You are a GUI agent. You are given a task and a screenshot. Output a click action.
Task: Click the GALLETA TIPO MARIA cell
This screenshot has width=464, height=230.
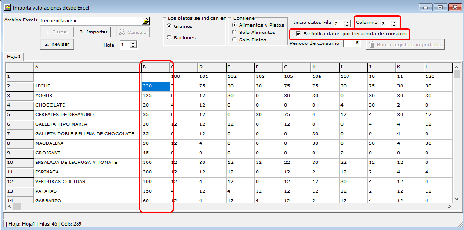pos(87,124)
